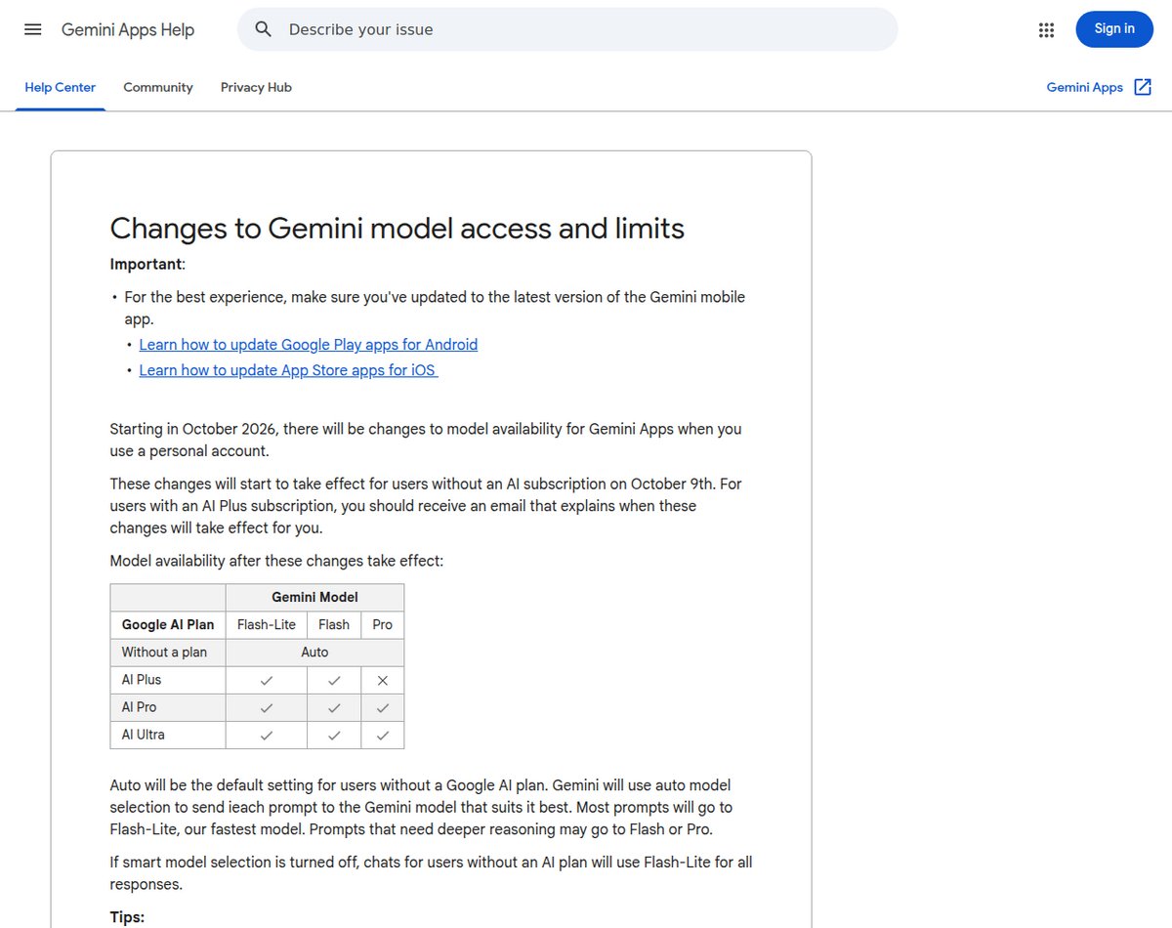Viewport: 1172px width, 928px height.
Task: Click the Important label
Action: (146, 264)
